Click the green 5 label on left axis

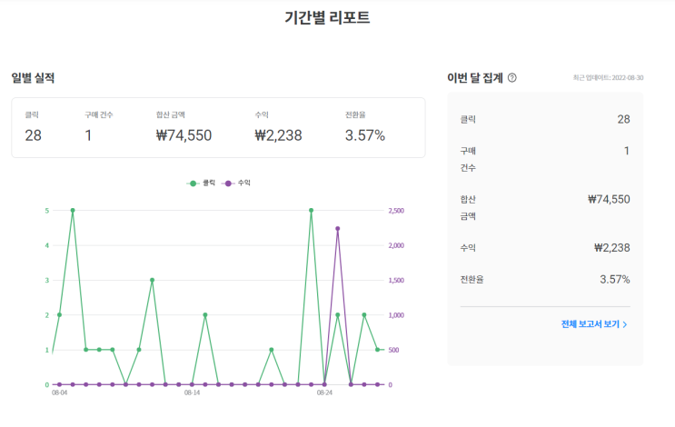click(x=47, y=211)
